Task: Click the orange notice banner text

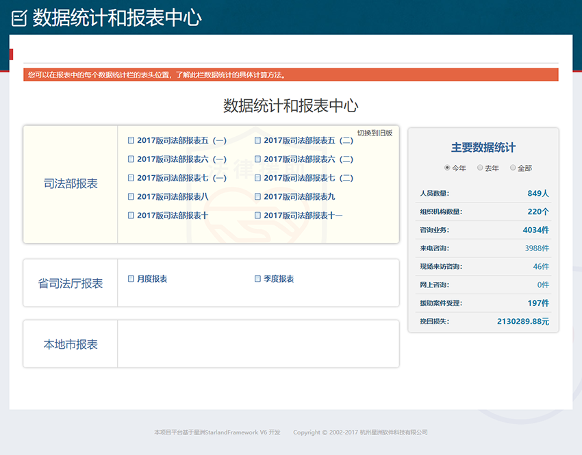Action: [x=157, y=75]
